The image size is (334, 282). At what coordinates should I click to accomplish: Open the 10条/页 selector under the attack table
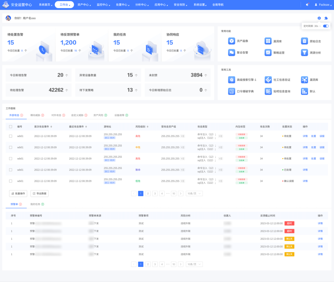coord(194,194)
